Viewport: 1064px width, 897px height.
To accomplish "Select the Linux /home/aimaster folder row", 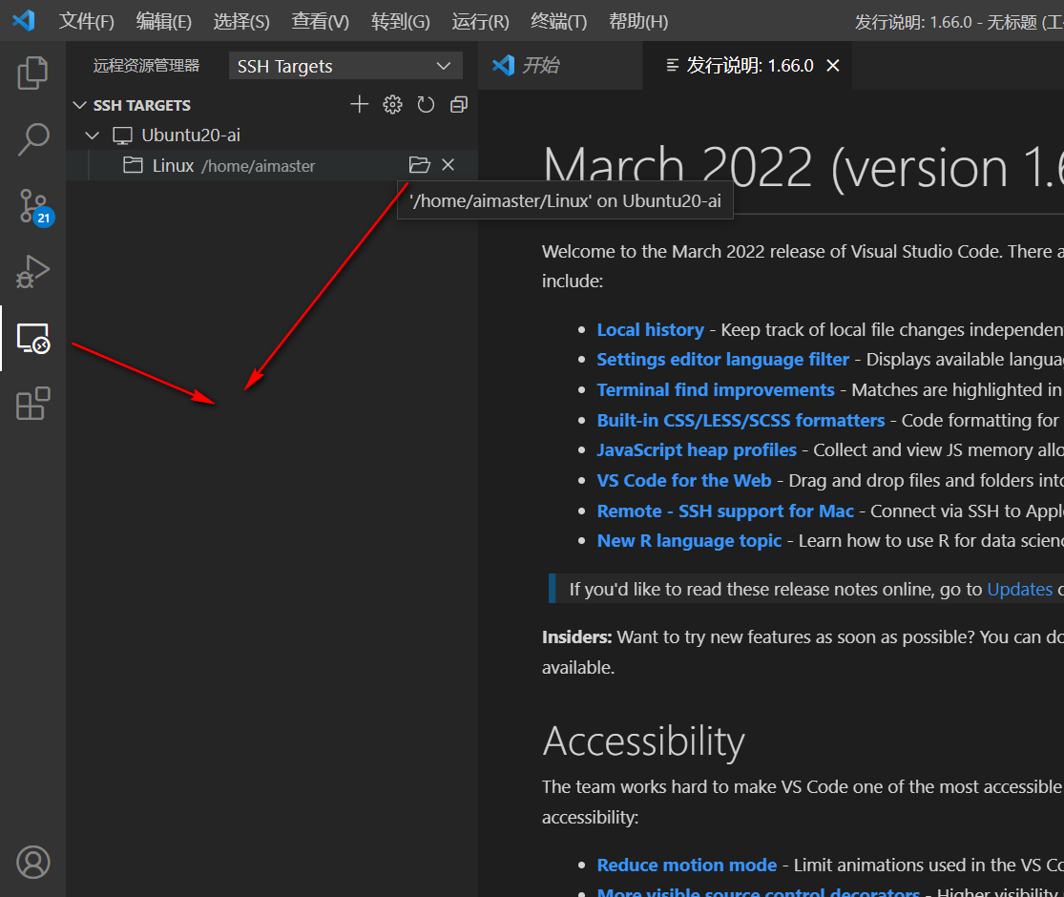I will click(272, 165).
